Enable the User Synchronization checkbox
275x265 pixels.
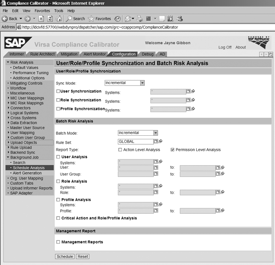point(58,91)
